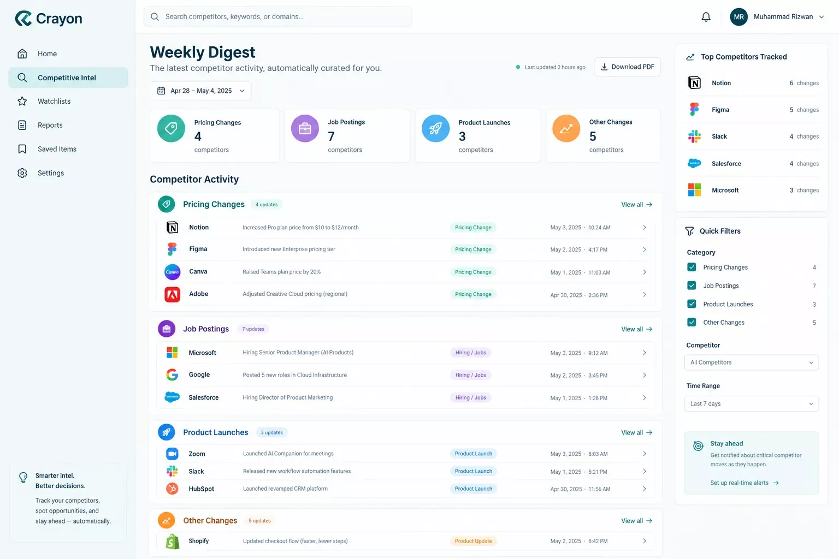Viewport: 839px width, 559px height.
Task: Open the Muhammad Rizwan account menu chevron
Action: pyautogui.click(x=822, y=17)
